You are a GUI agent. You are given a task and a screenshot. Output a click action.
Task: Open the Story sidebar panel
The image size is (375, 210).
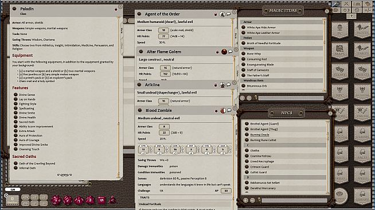pos(340,72)
